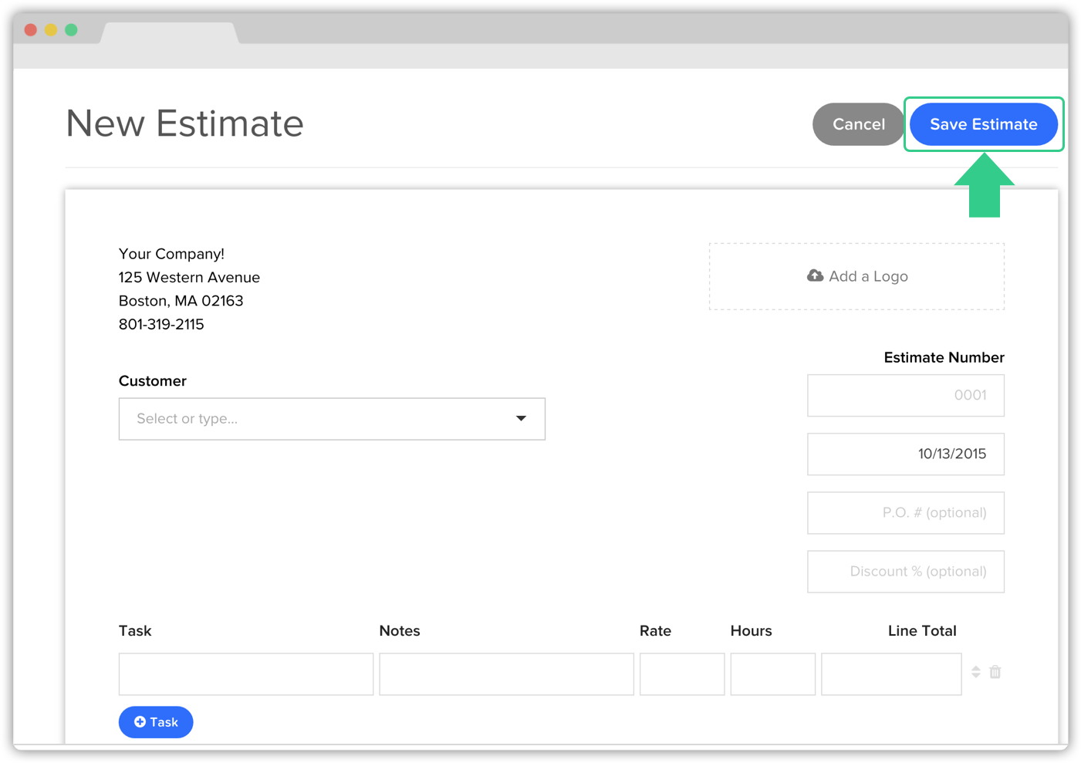Click the phone number 801-319-2115

161,324
